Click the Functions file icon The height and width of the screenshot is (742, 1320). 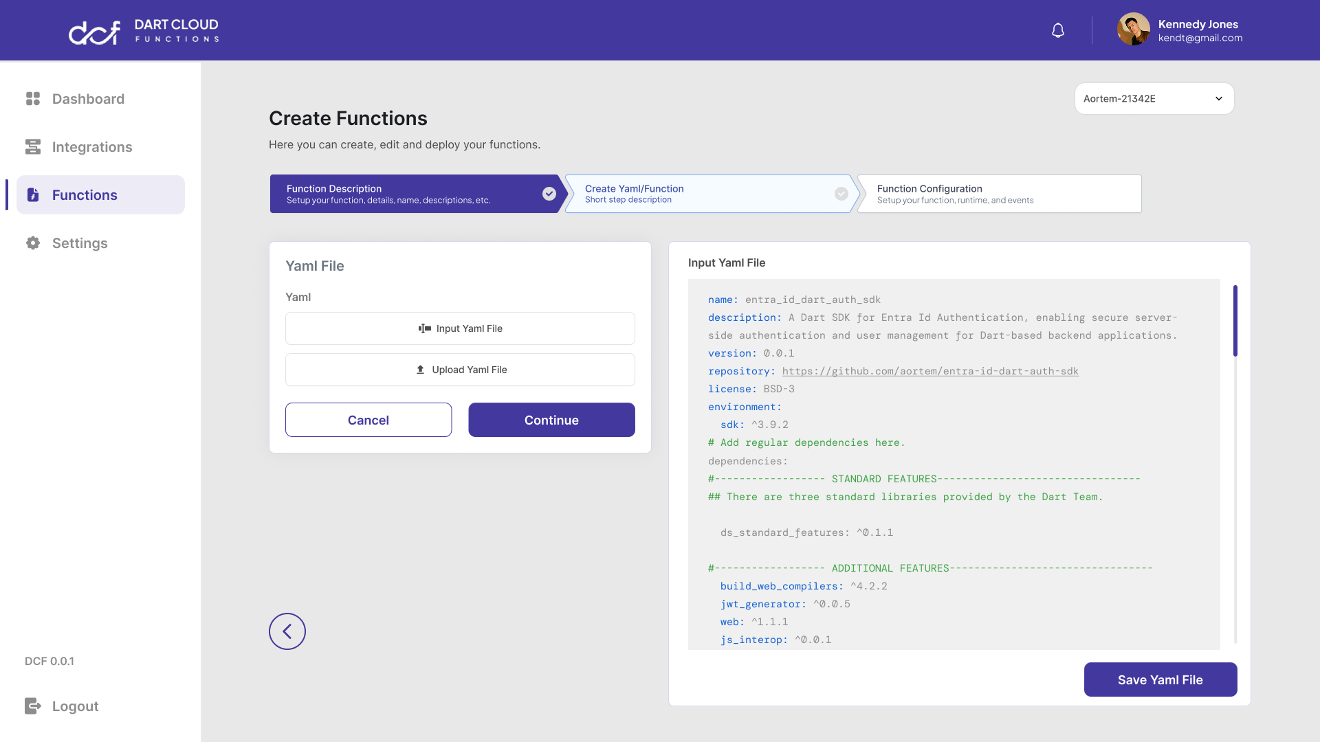(33, 195)
